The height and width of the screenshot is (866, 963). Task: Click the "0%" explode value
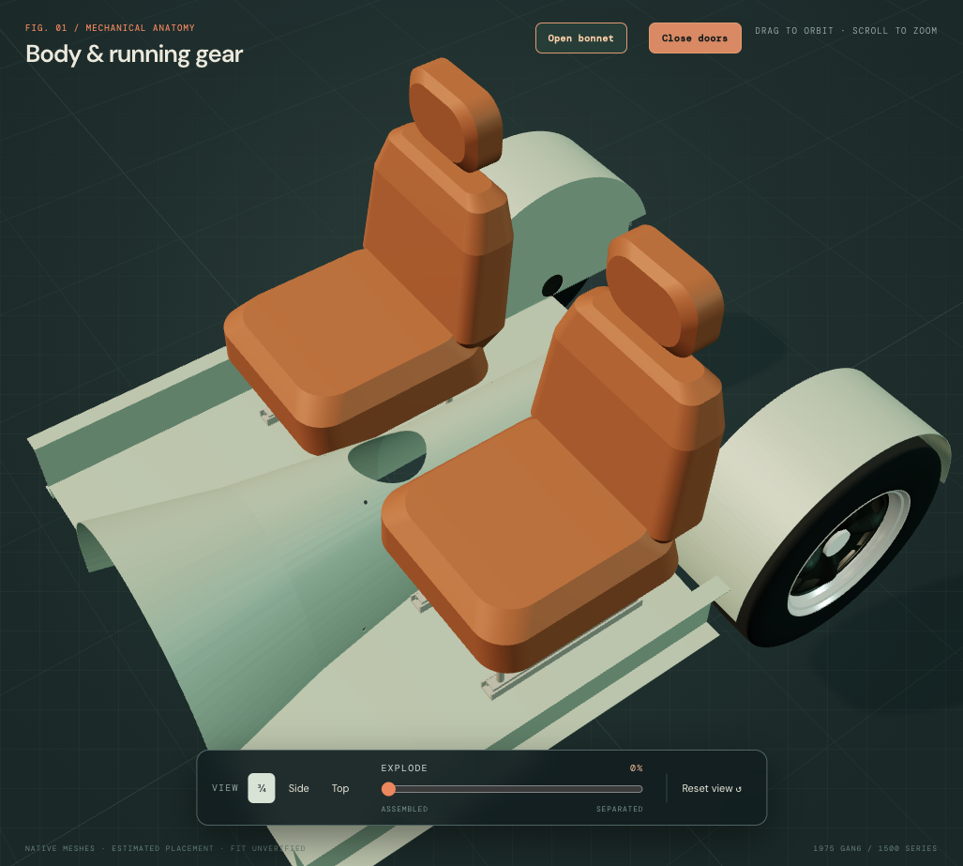[x=637, y=768]
